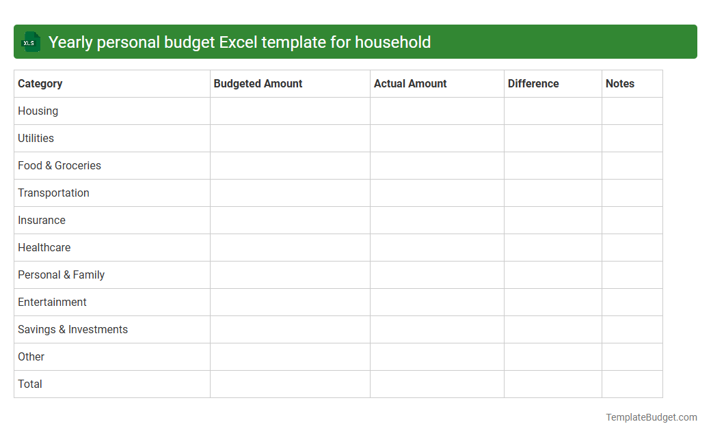This screenshot has height=437, width=711.
Task: Select the Budgeted Amount column header
Action: point(258,83)
